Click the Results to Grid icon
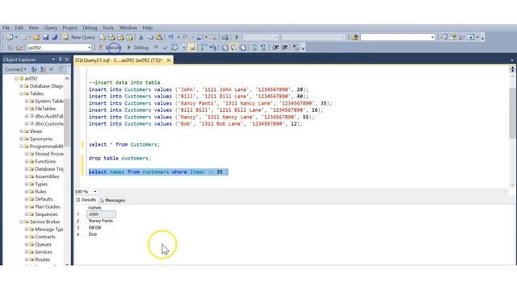The height and width of the screenshot is (290, 517). coord(233,48)
